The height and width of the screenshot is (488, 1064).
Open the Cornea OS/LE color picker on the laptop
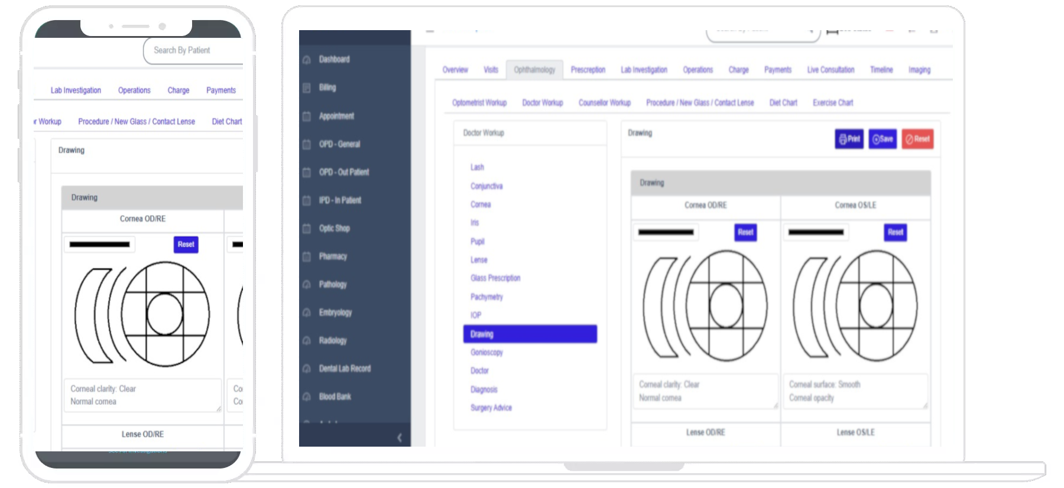pos(816,232)
